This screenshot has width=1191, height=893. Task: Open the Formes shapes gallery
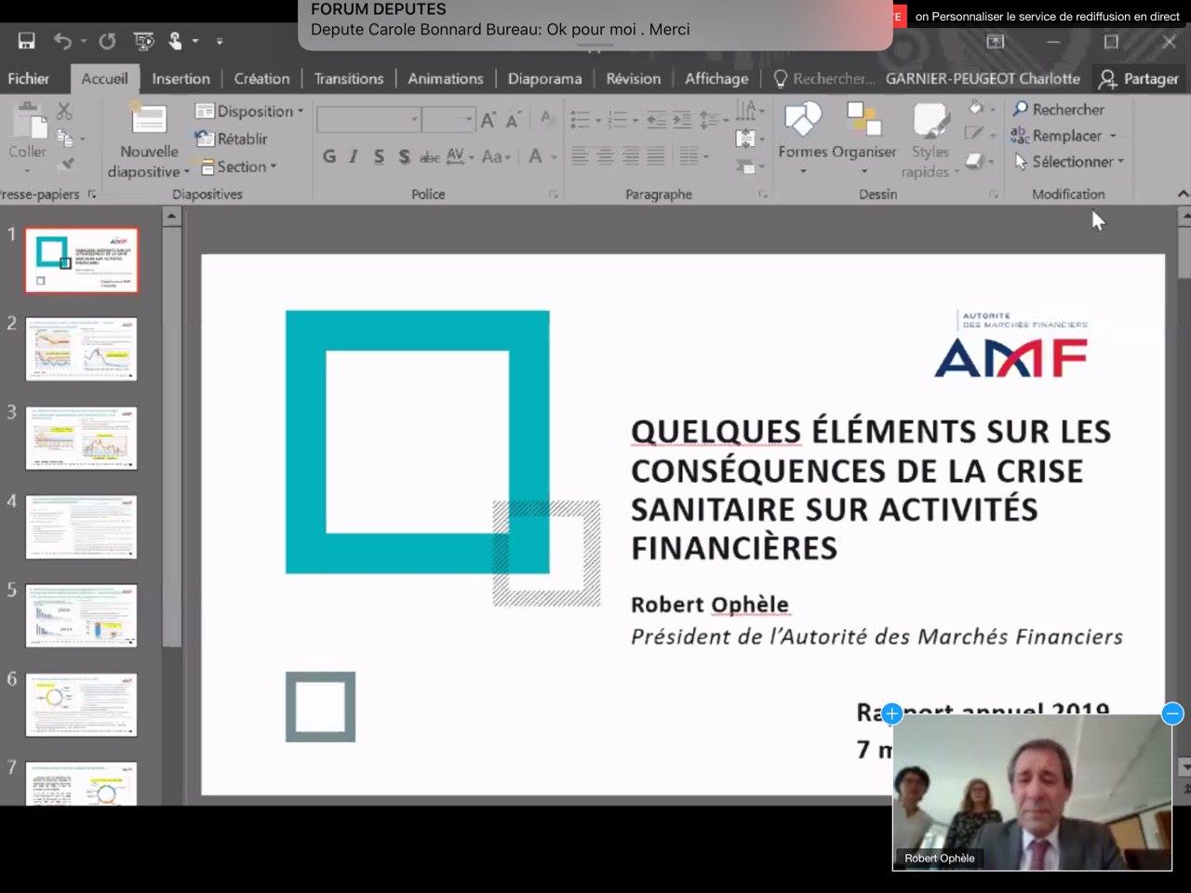pos(802,138)
